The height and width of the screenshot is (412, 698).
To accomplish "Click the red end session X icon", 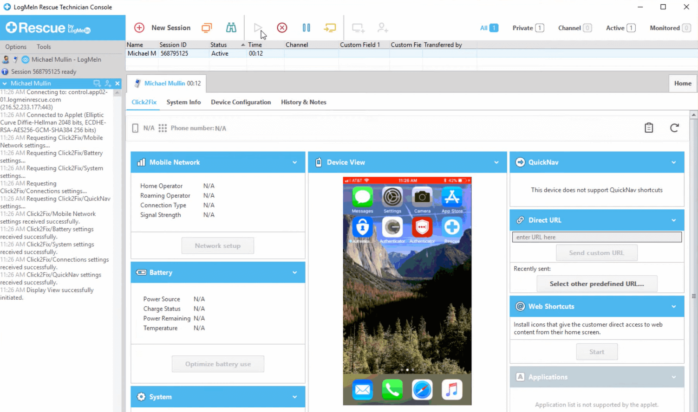I will [282, 28].
